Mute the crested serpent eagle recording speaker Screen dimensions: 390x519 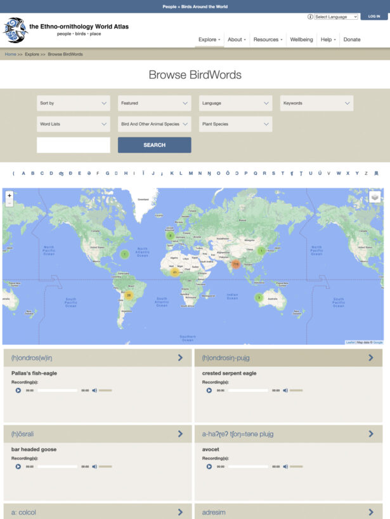(x=285, y=390)
